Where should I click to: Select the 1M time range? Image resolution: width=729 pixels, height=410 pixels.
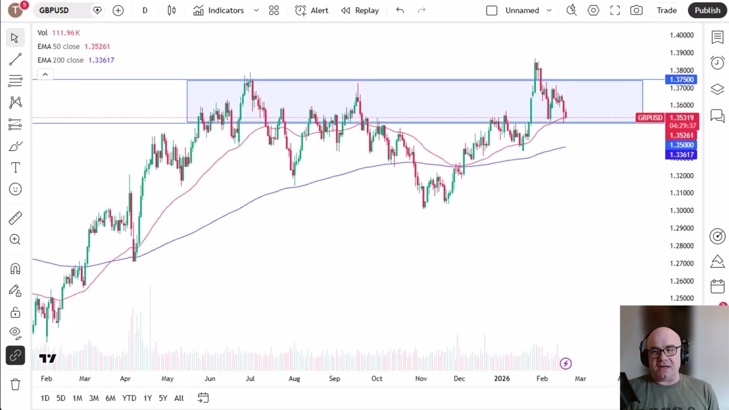click(x=77, y=398)
